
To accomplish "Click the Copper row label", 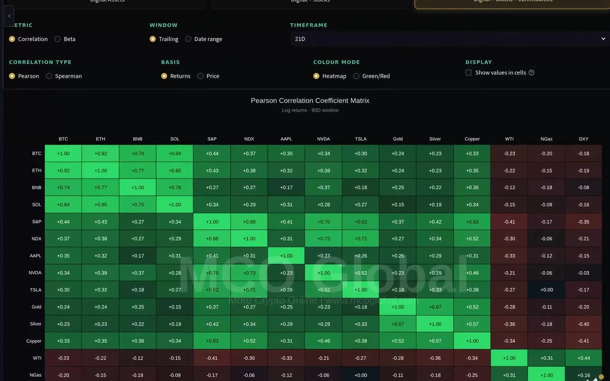I will [x=34, y=341].
